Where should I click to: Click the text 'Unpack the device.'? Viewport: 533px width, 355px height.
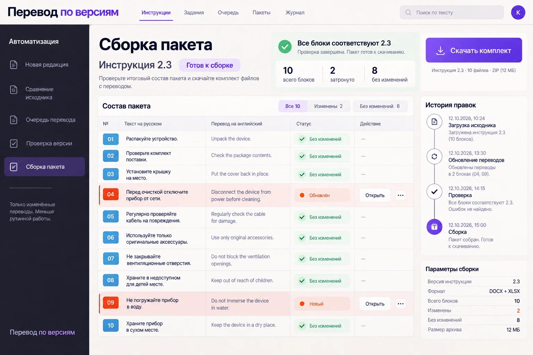(231, 139)
